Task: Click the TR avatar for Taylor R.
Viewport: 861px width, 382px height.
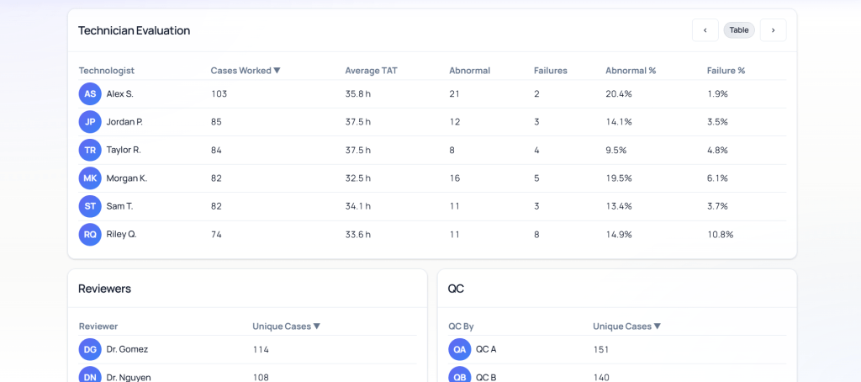Action: (x=90, y=150)
